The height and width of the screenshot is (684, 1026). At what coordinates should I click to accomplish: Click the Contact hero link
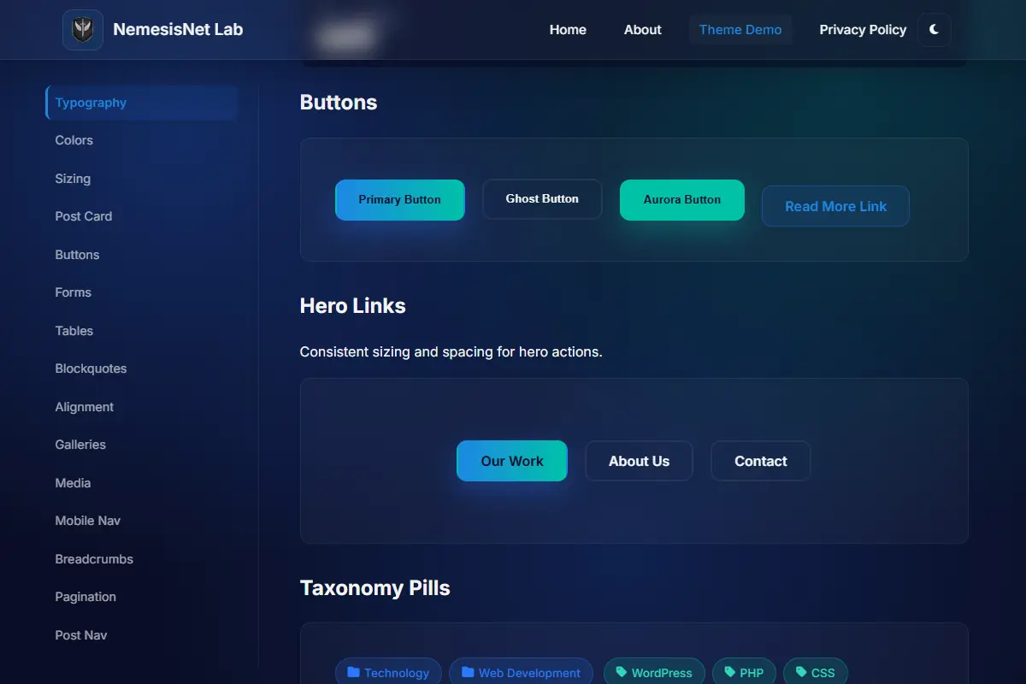761,461
